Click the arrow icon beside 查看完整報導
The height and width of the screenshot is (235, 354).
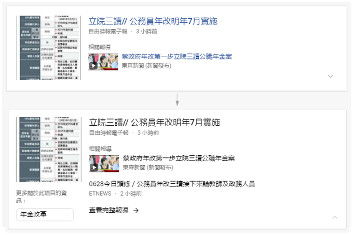(x=136, y=210)
